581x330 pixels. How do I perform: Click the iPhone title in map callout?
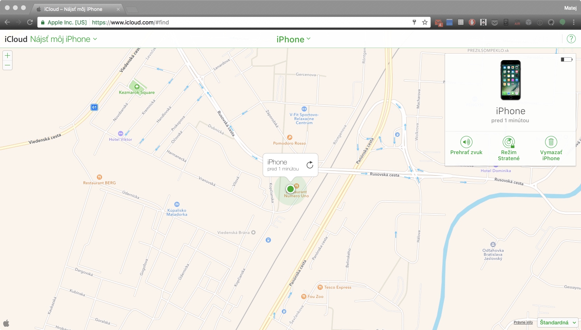[277, 162]
